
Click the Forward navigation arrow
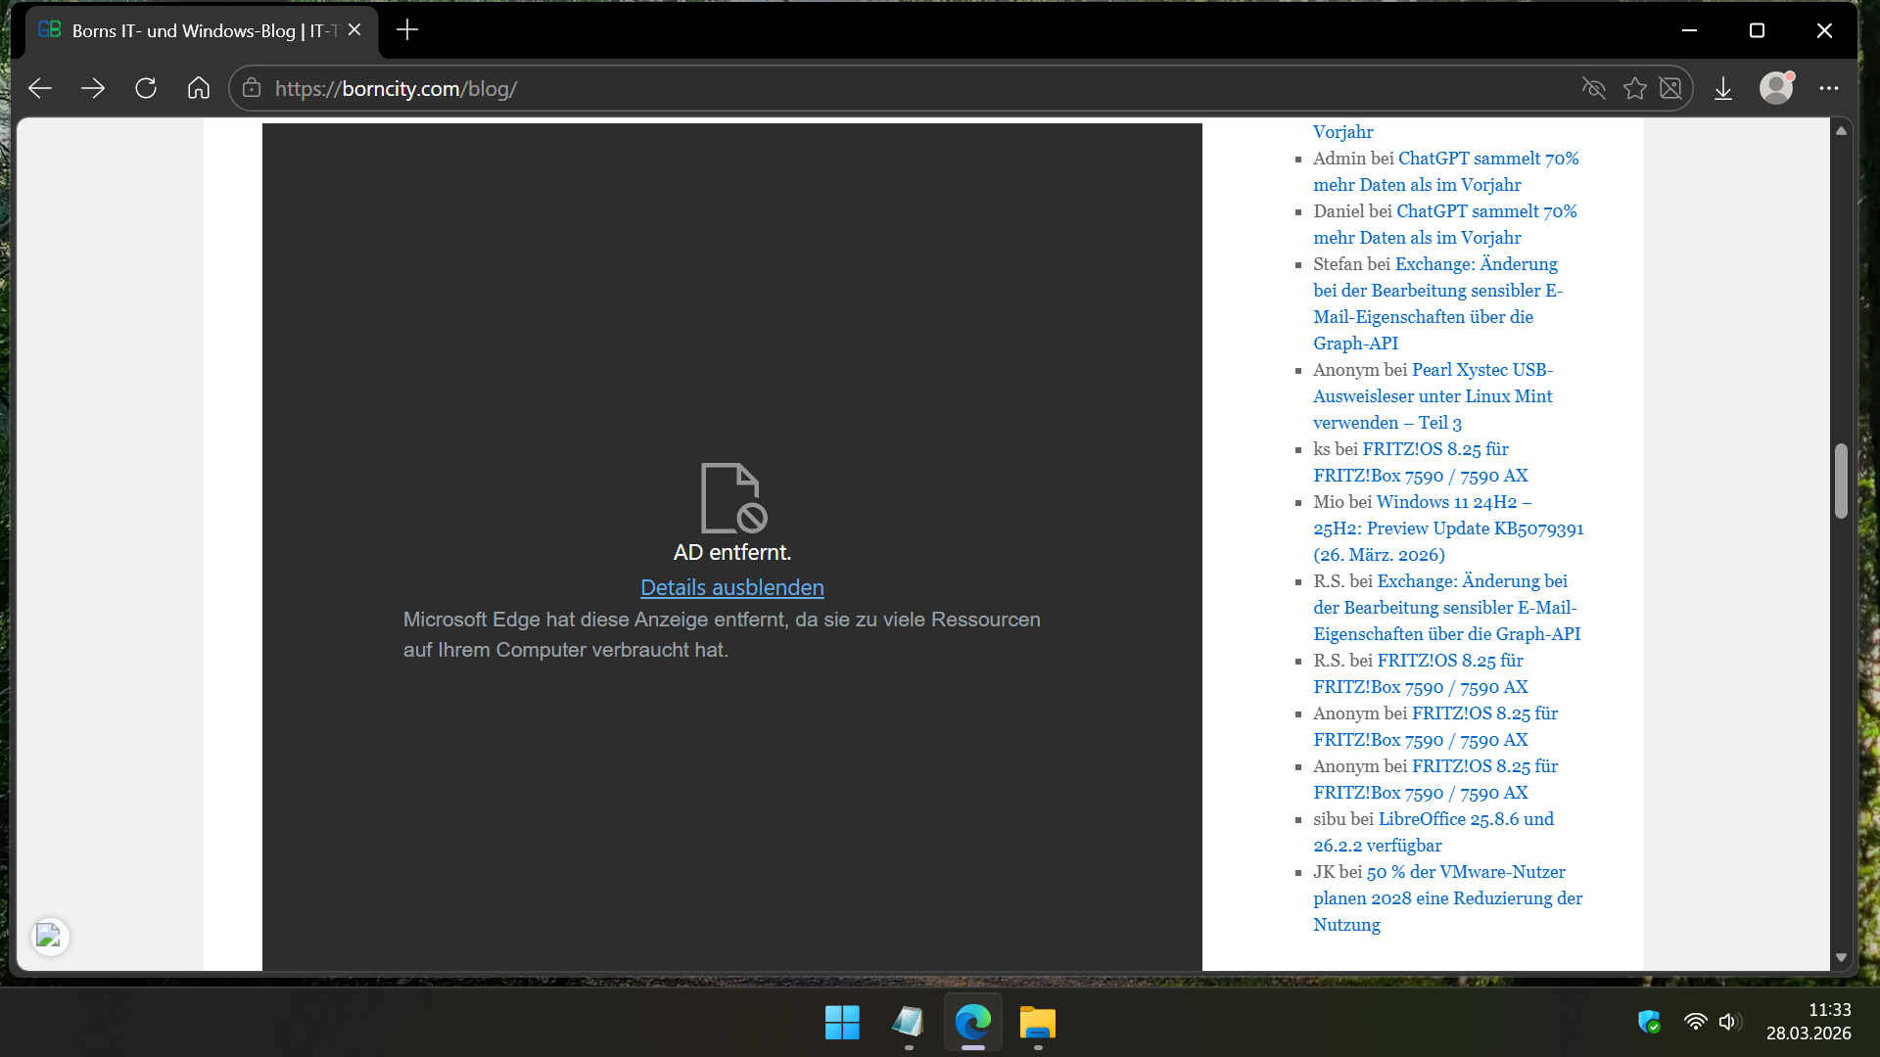click(93, 88)
